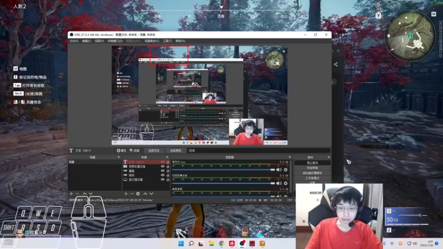Add a new source with plus icon
The height and width of the screenshot is (249, 443).
pyautogui.click(x=126, y=194)
